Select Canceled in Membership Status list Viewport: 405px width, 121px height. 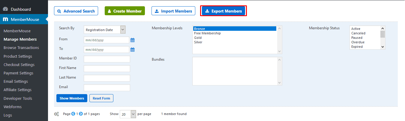(x=358, y=33)
